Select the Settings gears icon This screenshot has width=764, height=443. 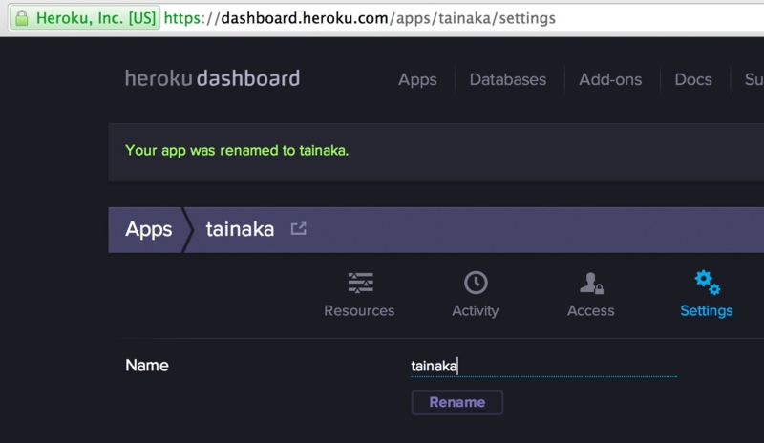coord(707,283)
